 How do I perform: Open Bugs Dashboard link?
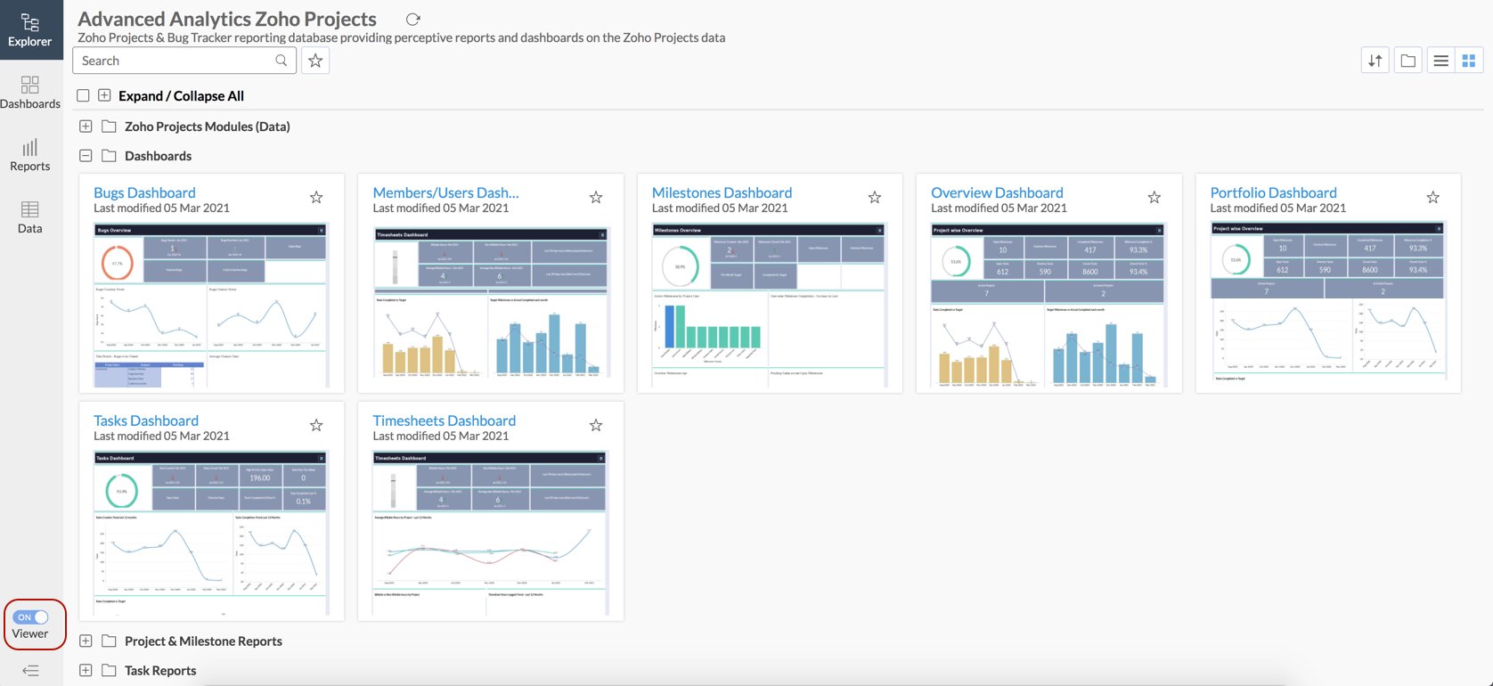pyautogui.click(x=144, y=192)
